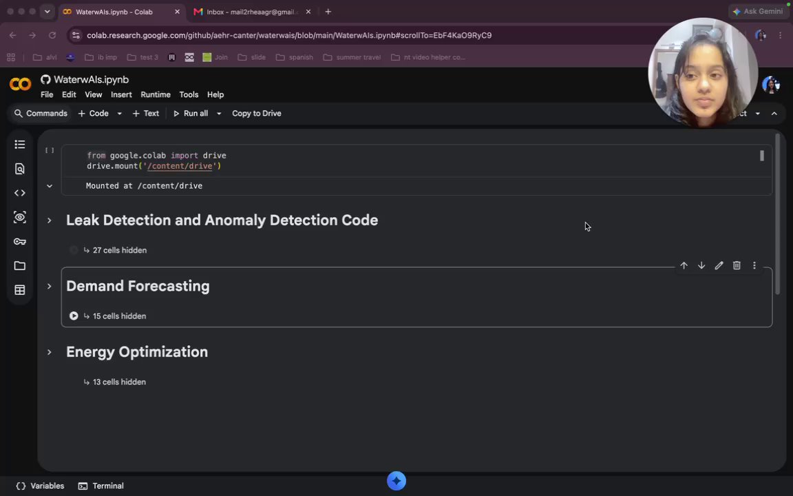The image size is (793, 496).
Task: Open the Table of contents sidebar icon
Action: click(20, 145)
